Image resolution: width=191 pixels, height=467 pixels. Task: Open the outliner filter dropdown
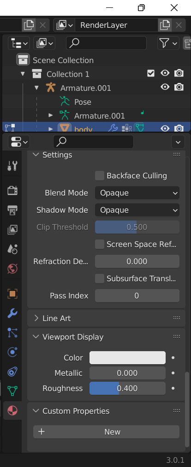coord(168,44)
